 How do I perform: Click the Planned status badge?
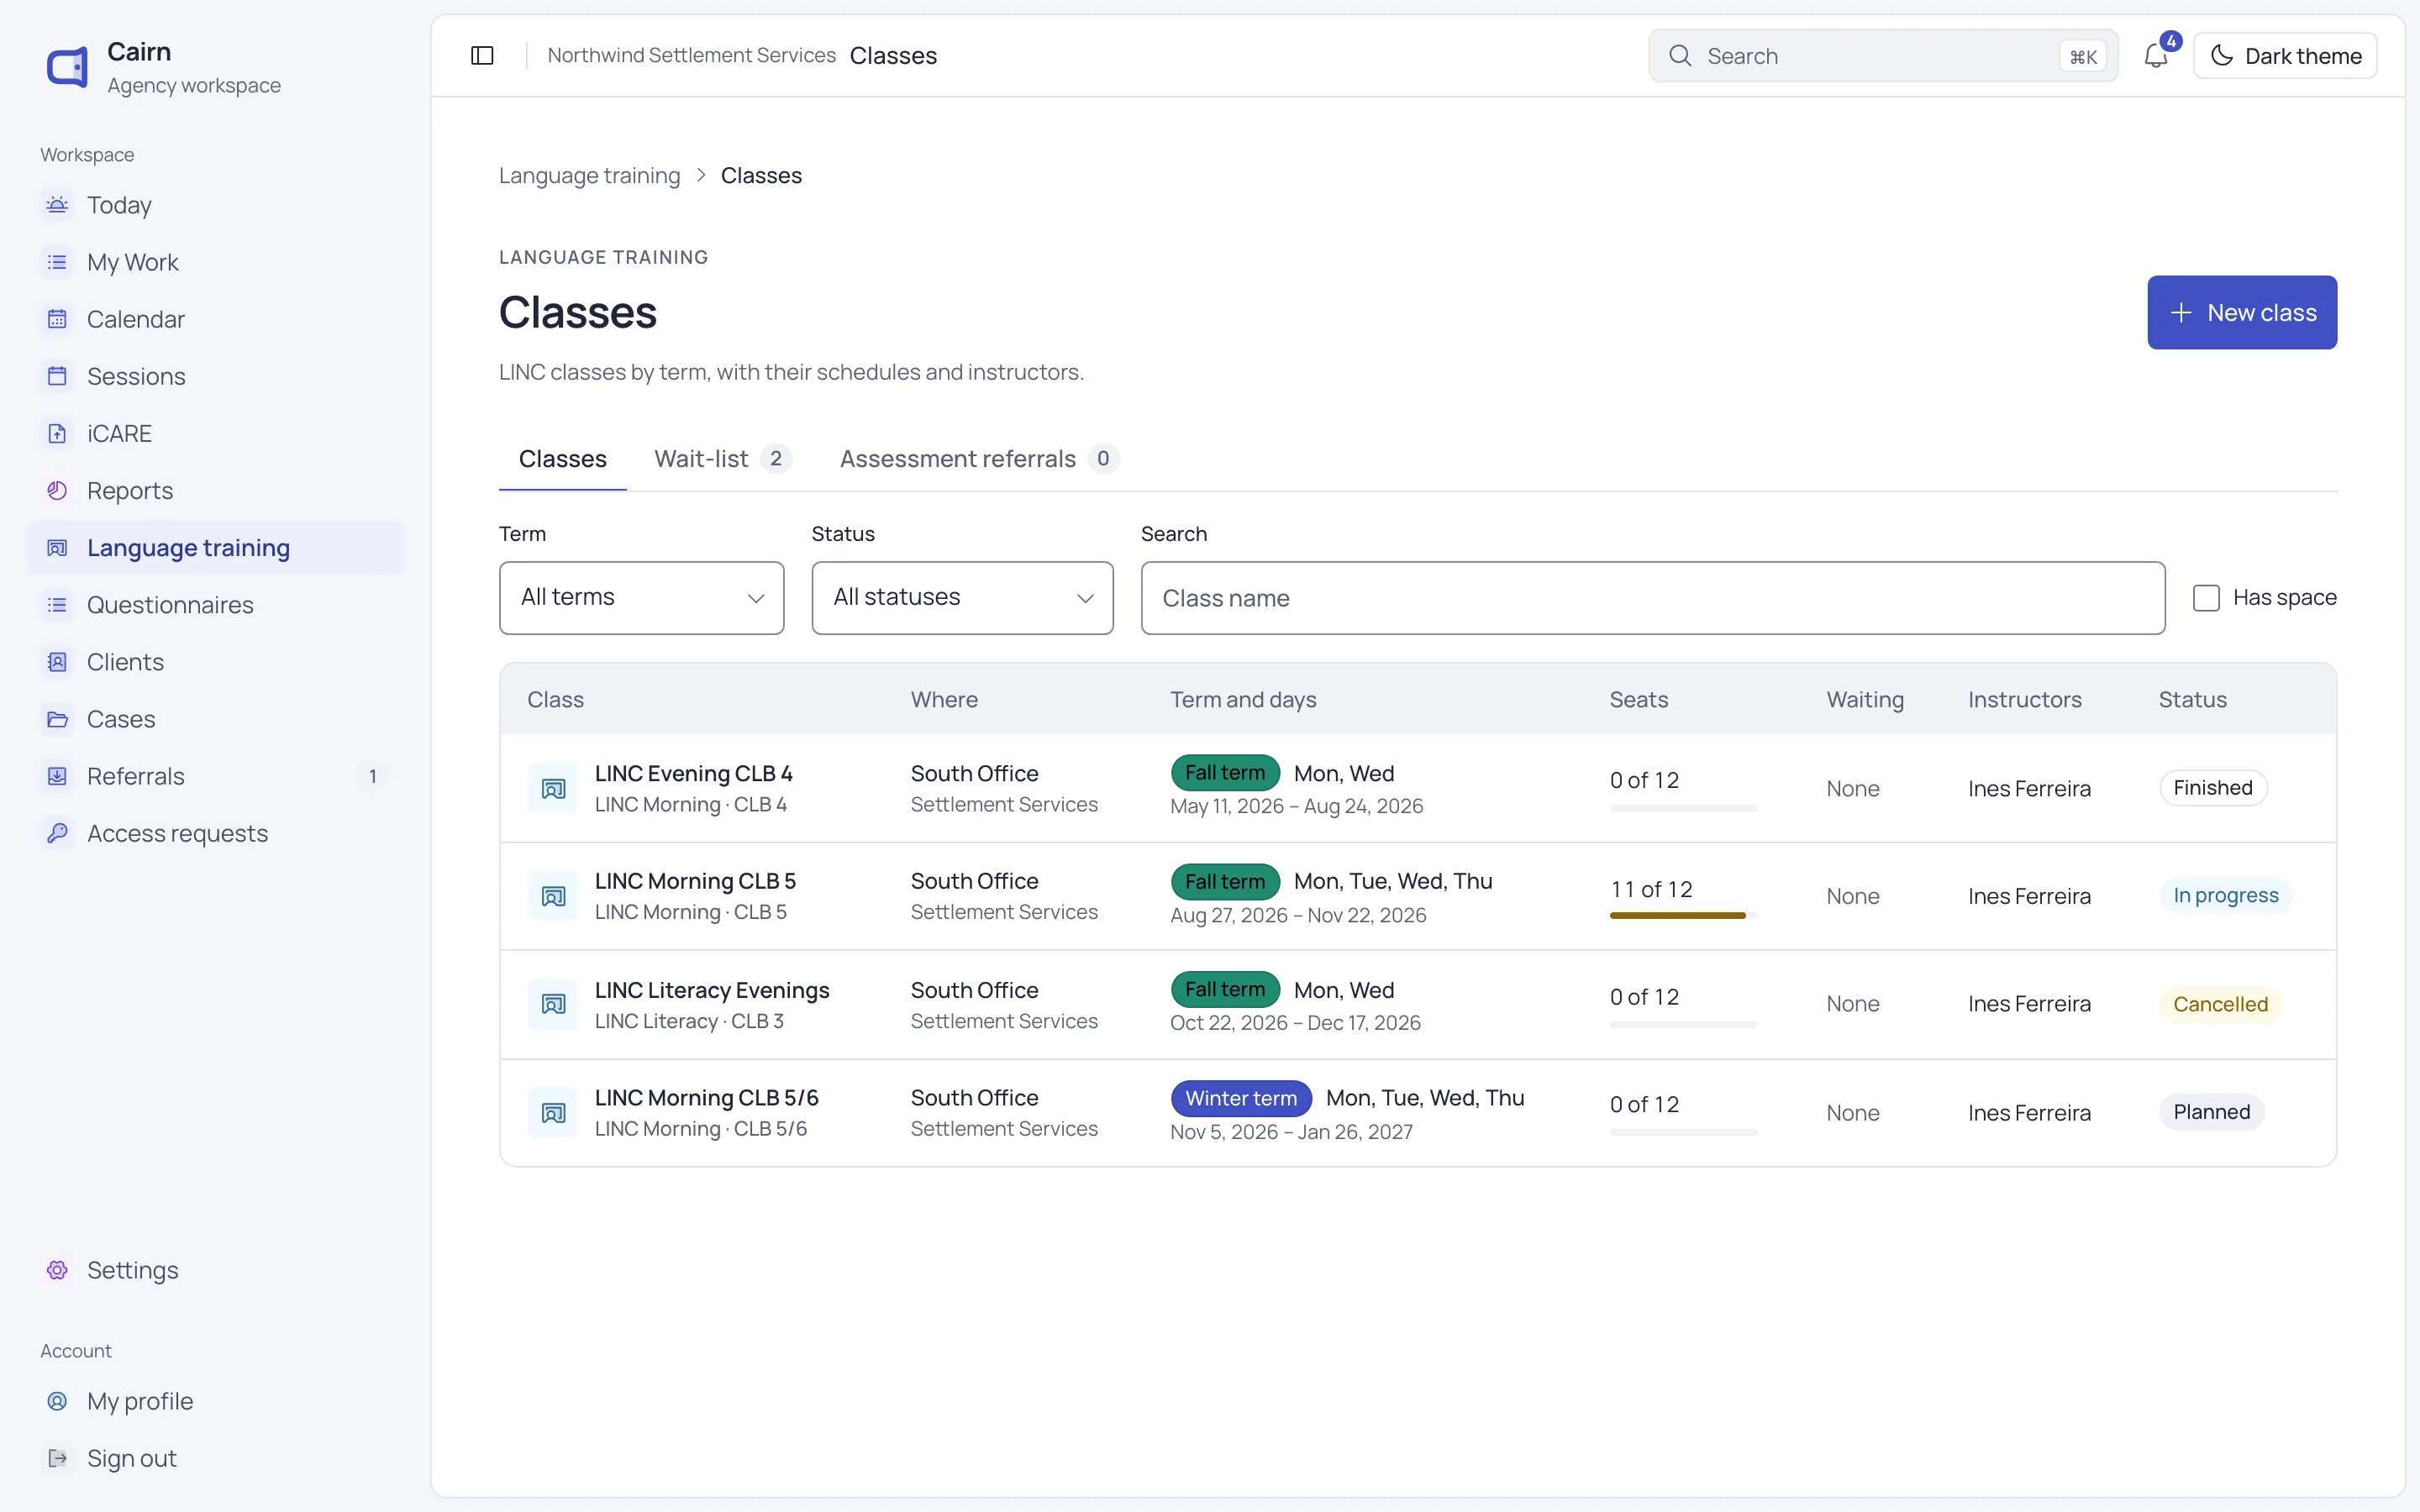pyautogui.click(x=2211, y=1112)
